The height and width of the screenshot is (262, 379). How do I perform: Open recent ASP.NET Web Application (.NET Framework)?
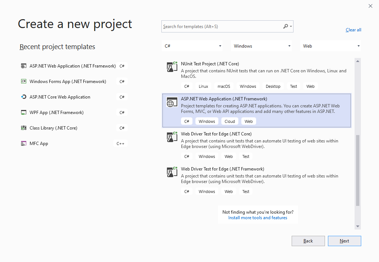tap(74, 66)
